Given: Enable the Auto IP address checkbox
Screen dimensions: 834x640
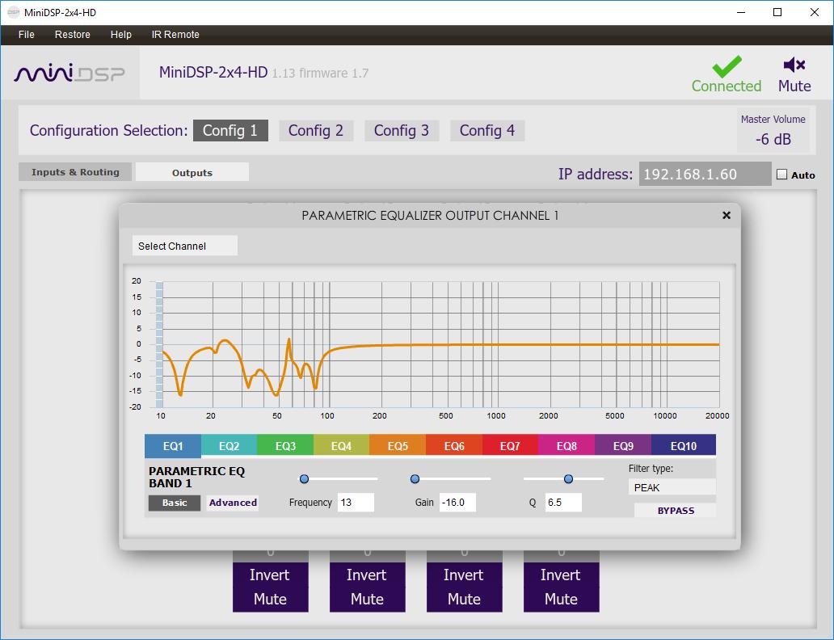Looking at the screenshot, I should (781, 175).
